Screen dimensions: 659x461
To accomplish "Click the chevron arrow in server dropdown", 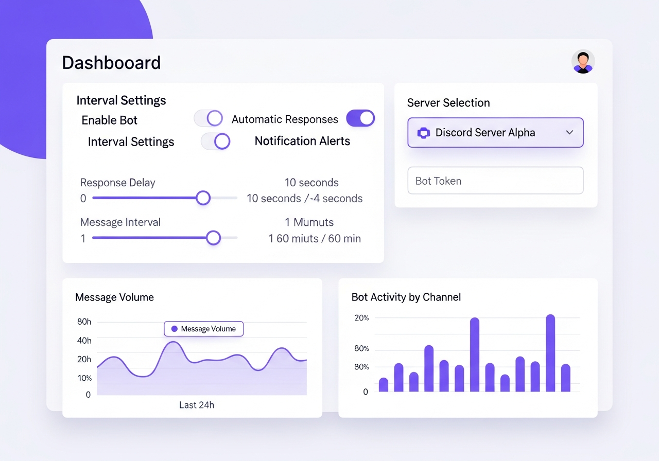I will 569,133.
